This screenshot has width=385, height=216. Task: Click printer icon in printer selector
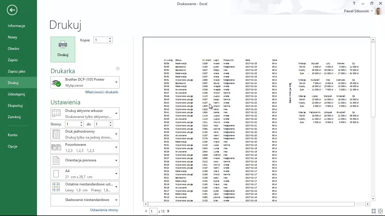coord(56,83)
